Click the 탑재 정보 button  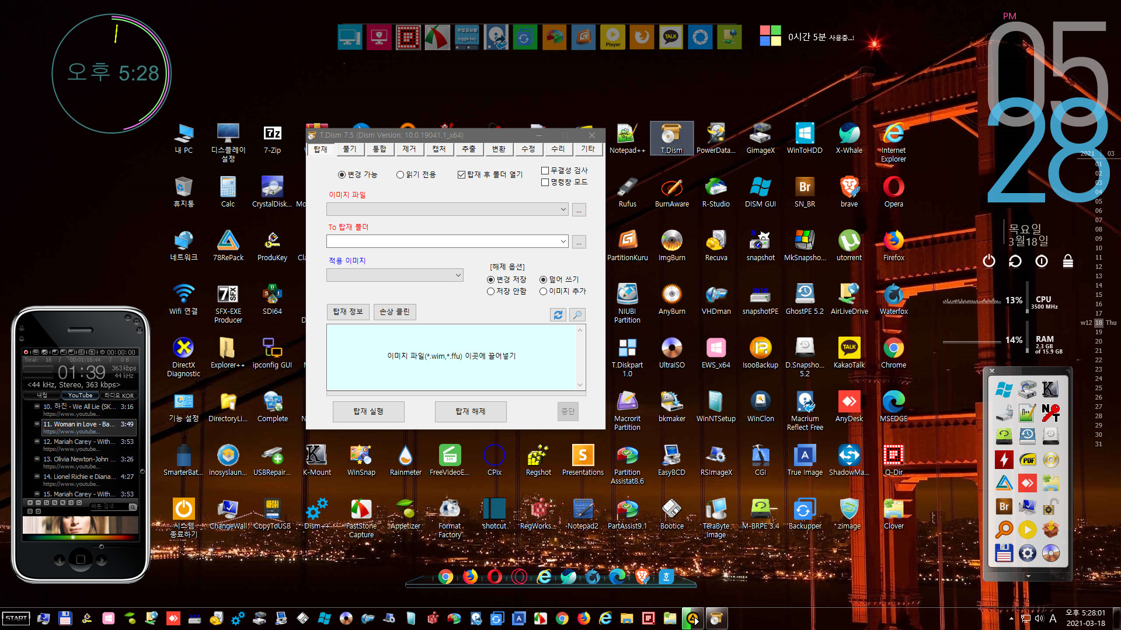tap(348, 312)
